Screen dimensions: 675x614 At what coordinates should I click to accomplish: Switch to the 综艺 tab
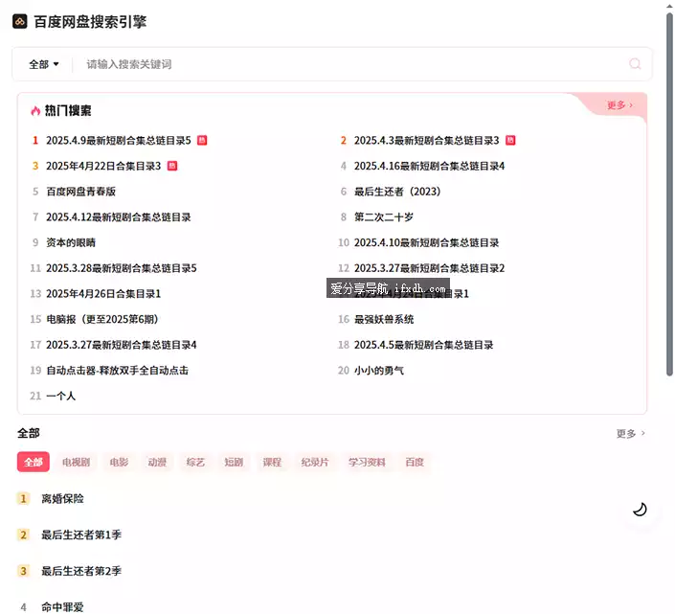pyautogui.click(x=195, y=462)
